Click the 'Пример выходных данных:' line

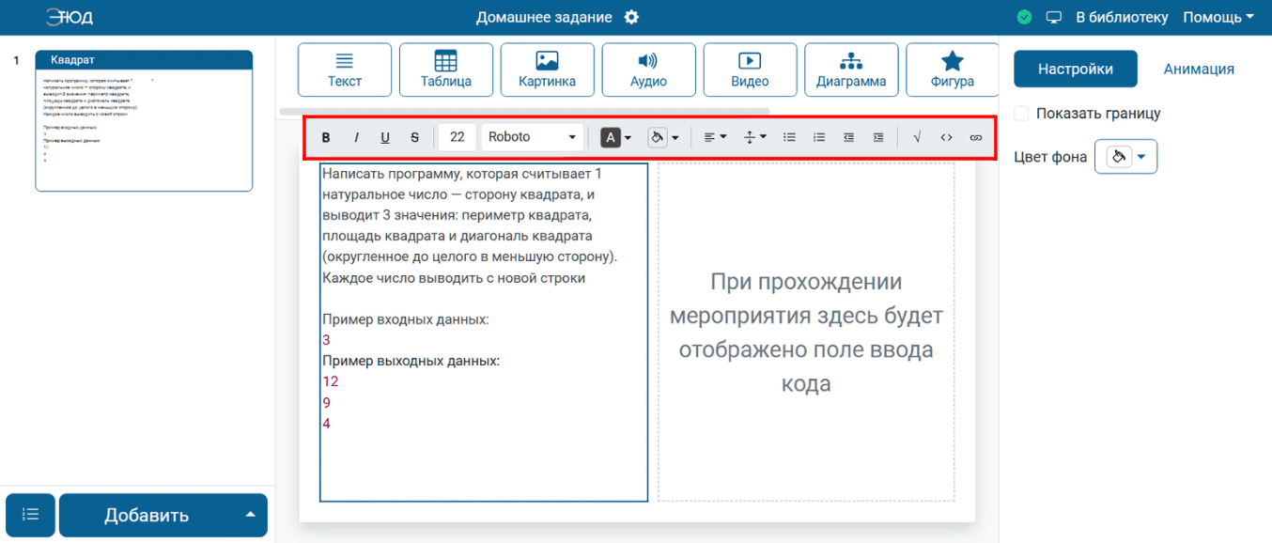coord(411,361)
